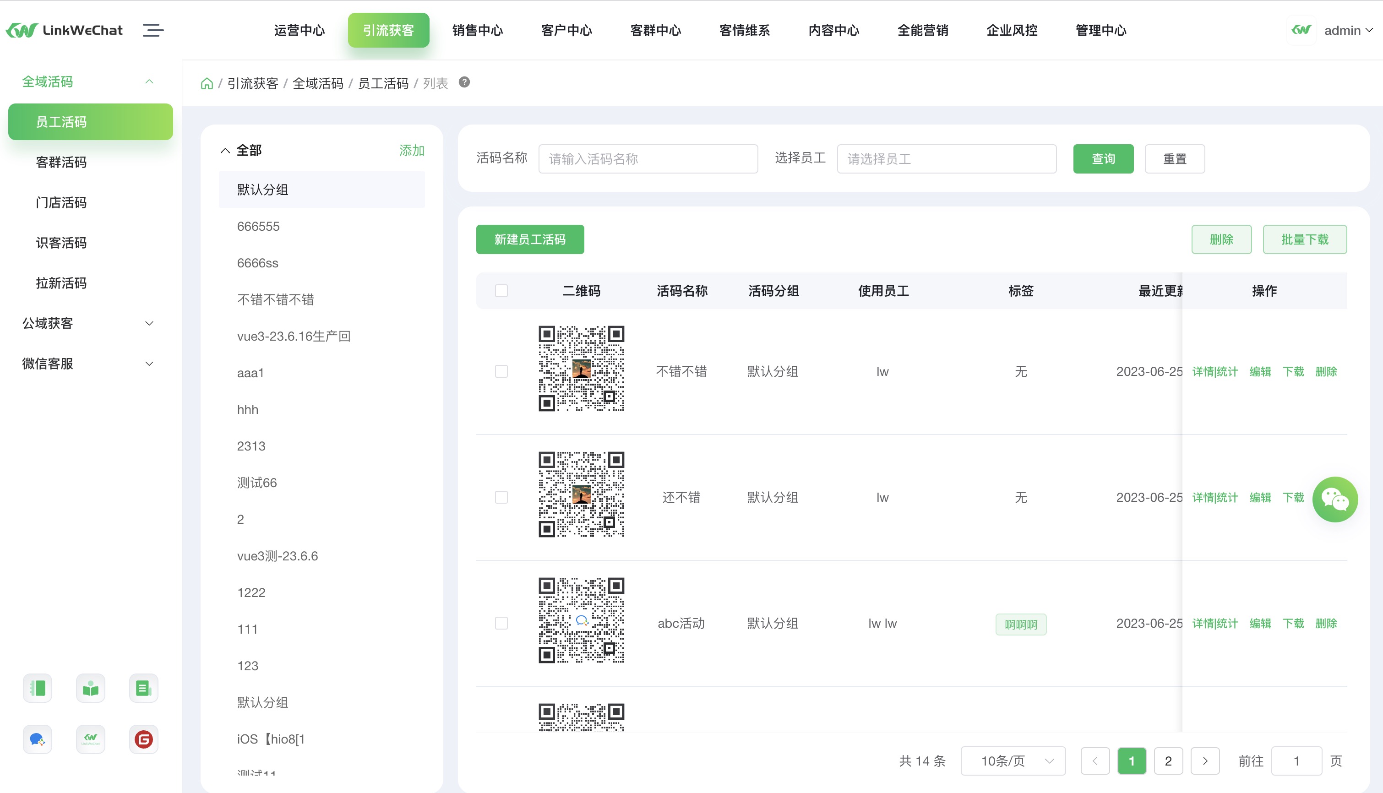Screen dimensions: 1383x793
Task: Toggle the sidebar collapse hamburger icon
Action: [153, 30]
